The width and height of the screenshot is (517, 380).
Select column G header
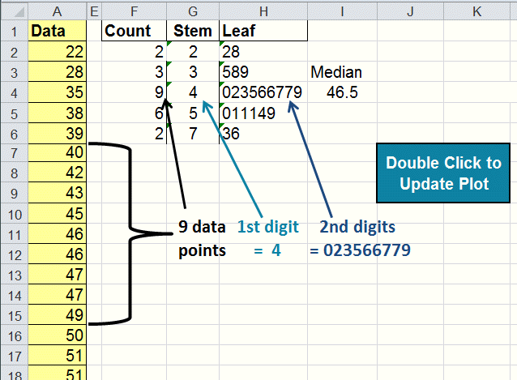pos(193,11)
